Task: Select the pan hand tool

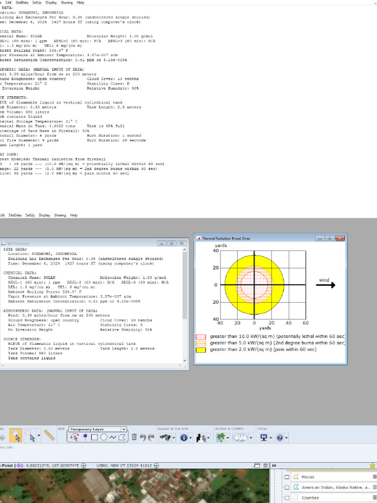Action: click(15, 437)
